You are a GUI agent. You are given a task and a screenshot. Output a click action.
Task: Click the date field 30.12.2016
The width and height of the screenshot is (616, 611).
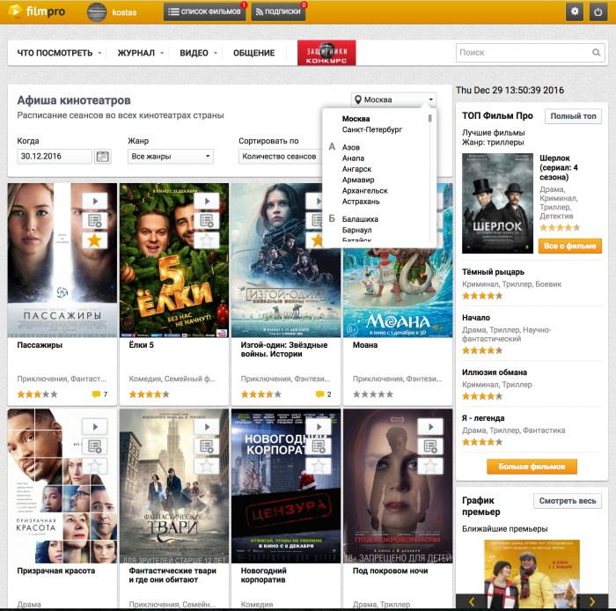point(55,157)
